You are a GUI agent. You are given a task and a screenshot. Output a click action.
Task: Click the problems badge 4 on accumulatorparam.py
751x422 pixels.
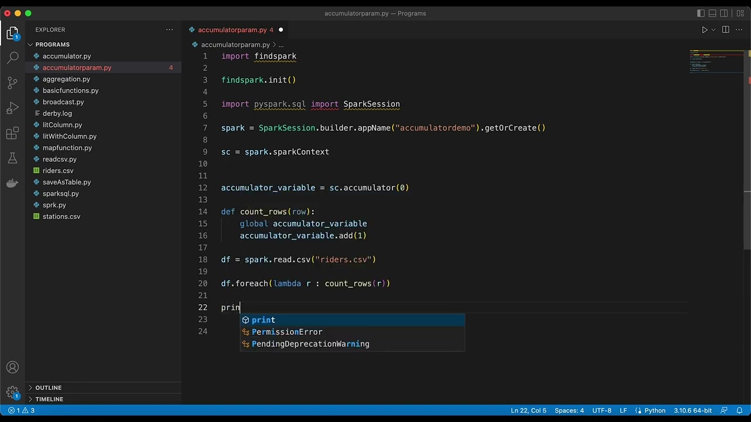coord(171,67)
